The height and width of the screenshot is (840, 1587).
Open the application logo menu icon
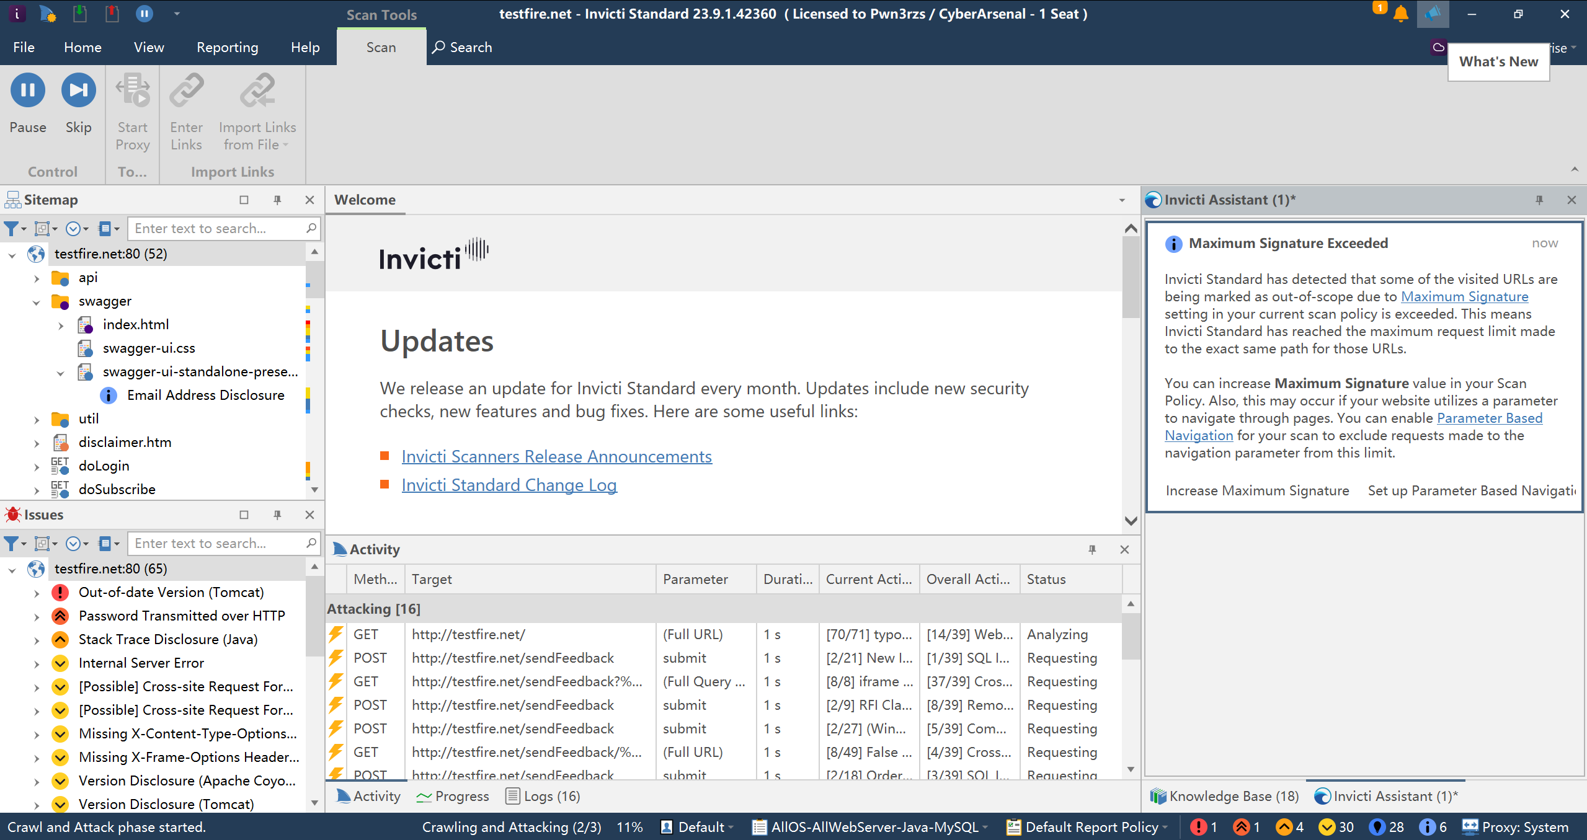pyautogui.click(x=17, y=14)
